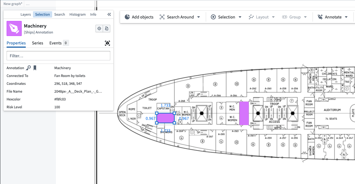This screenshot has height=184, width=355.
Task: Click the open-object document icon beside Machinery
Action: pyautogui.click(x=106, y=29)
